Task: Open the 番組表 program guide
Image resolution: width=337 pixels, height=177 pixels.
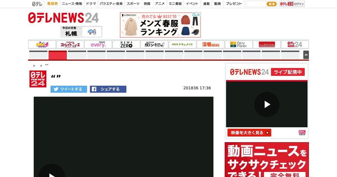Action: (x=53, y=4)
